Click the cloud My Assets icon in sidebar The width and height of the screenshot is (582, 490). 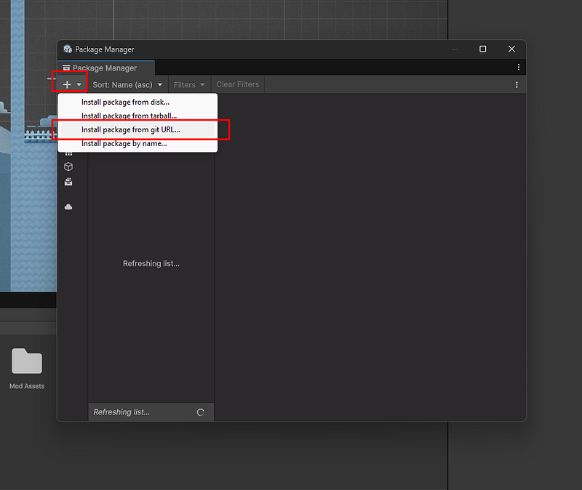point(68,206)
